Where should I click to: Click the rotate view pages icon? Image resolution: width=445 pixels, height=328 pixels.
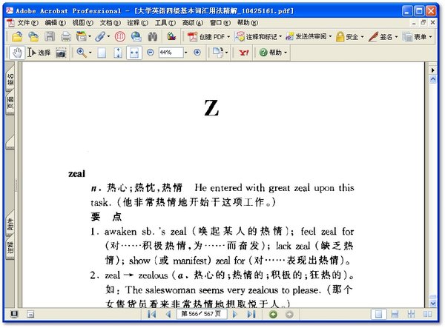[217, 53]
